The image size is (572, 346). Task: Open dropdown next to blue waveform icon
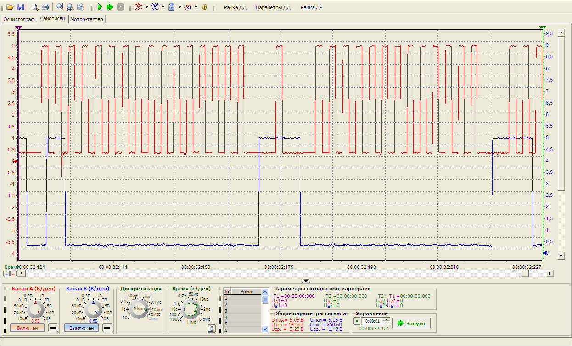pos(163,7)
